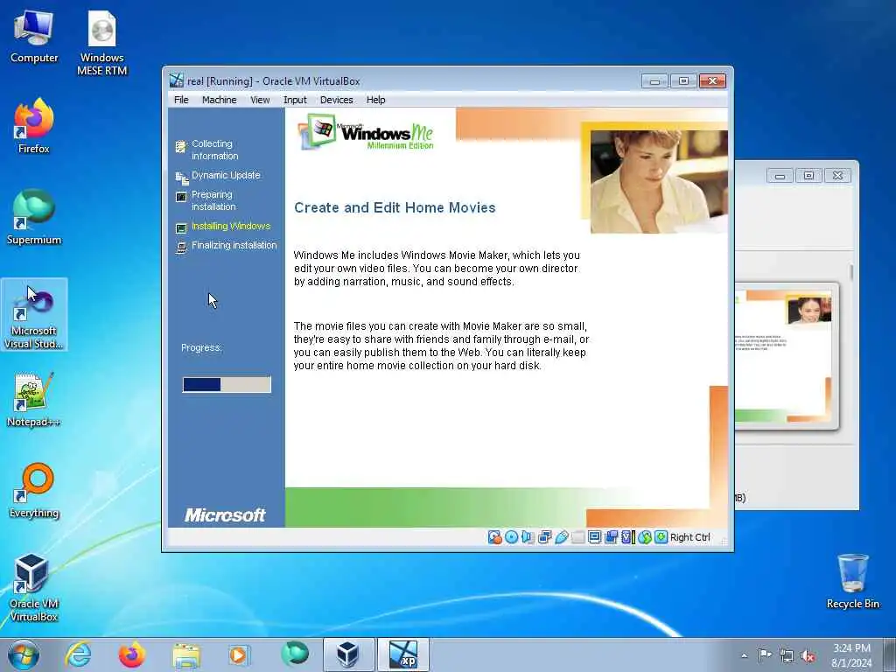
Task: Click the optical disc indicator in VirtualBox status bar
Action: coord(511,537)
